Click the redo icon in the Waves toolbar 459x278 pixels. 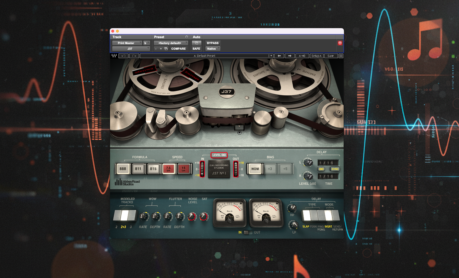[134, 56]
